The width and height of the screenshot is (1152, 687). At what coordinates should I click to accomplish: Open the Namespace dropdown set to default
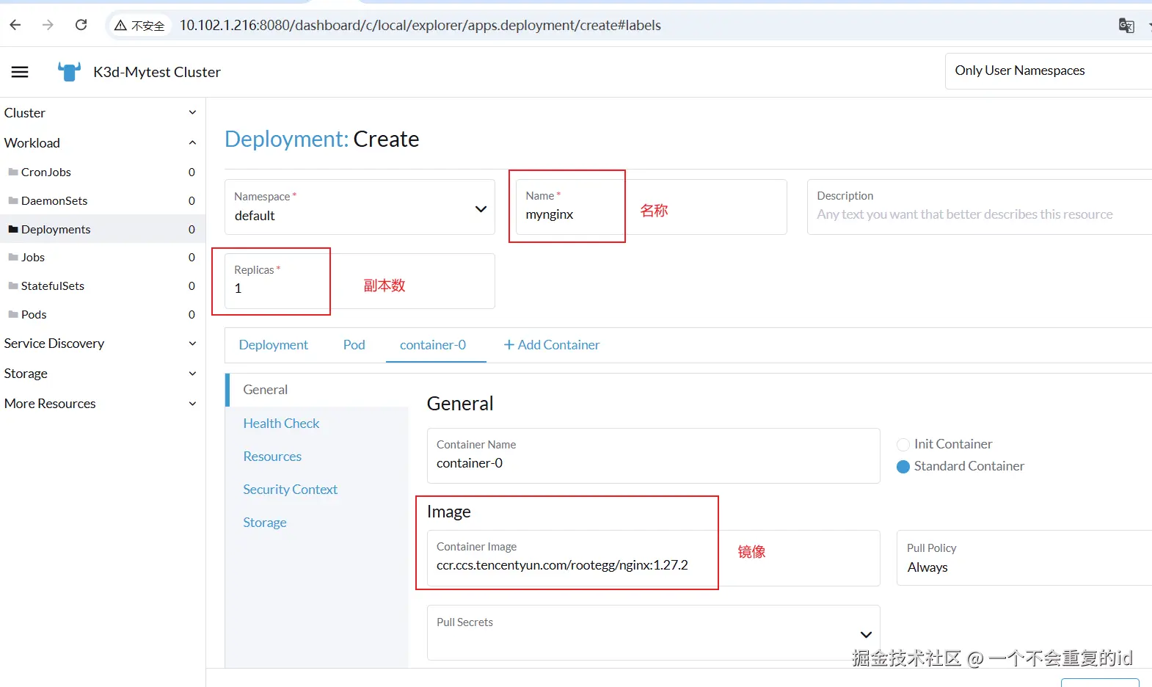pyautogui.click(x=360, y=207)
